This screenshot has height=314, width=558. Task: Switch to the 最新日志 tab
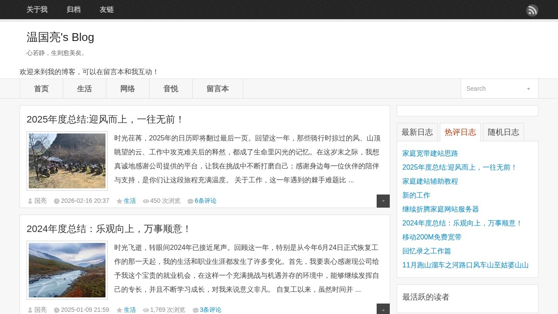pyautogui.click(x=417, y=132)
